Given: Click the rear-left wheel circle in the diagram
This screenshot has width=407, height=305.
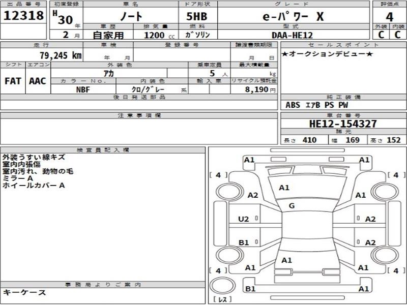Looking at the screenshot, I should [229, 255].
